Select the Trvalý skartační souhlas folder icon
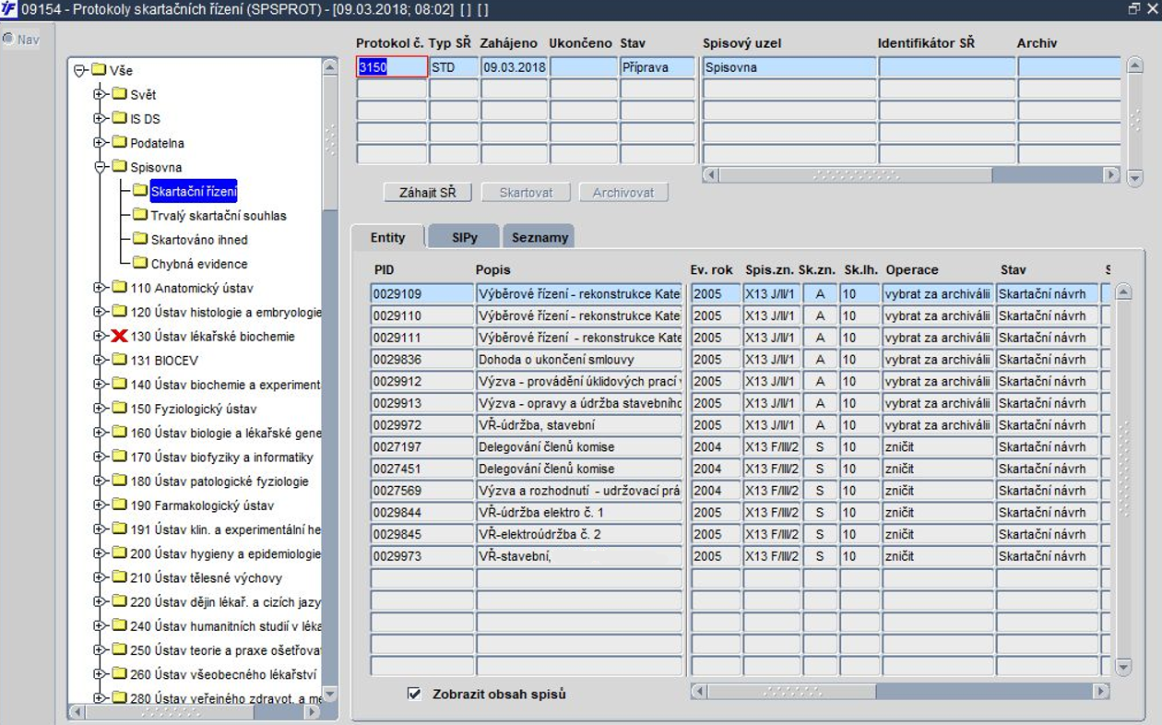1162x725 pixels. (140, 215)
